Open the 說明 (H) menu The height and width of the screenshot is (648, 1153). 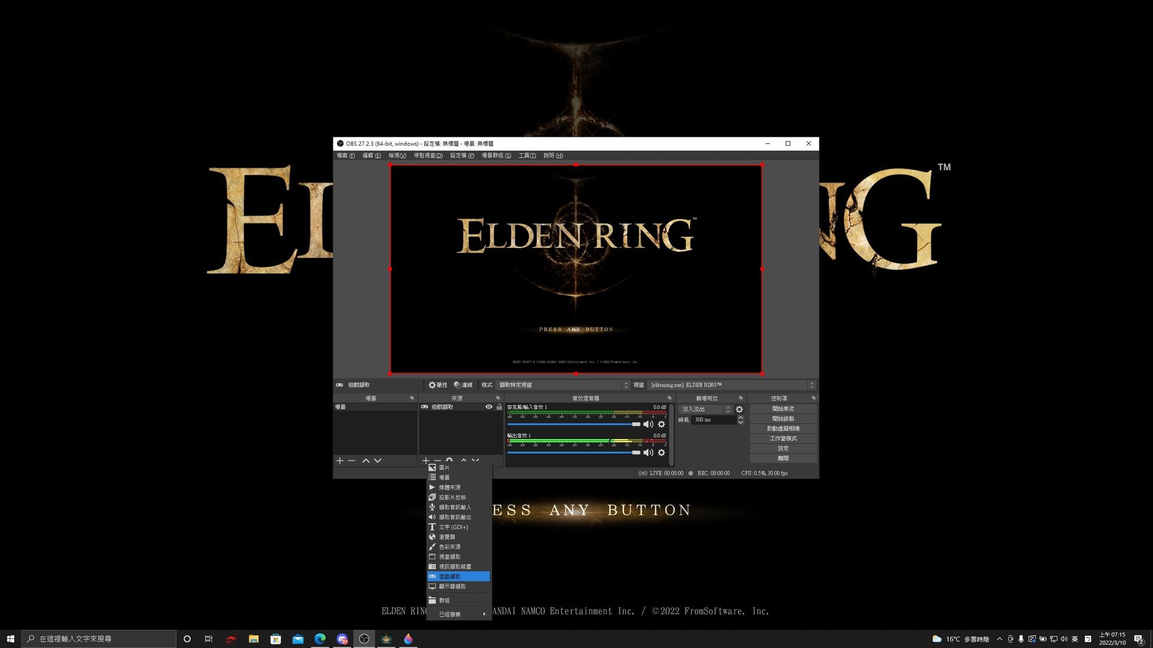pos(553,155)
